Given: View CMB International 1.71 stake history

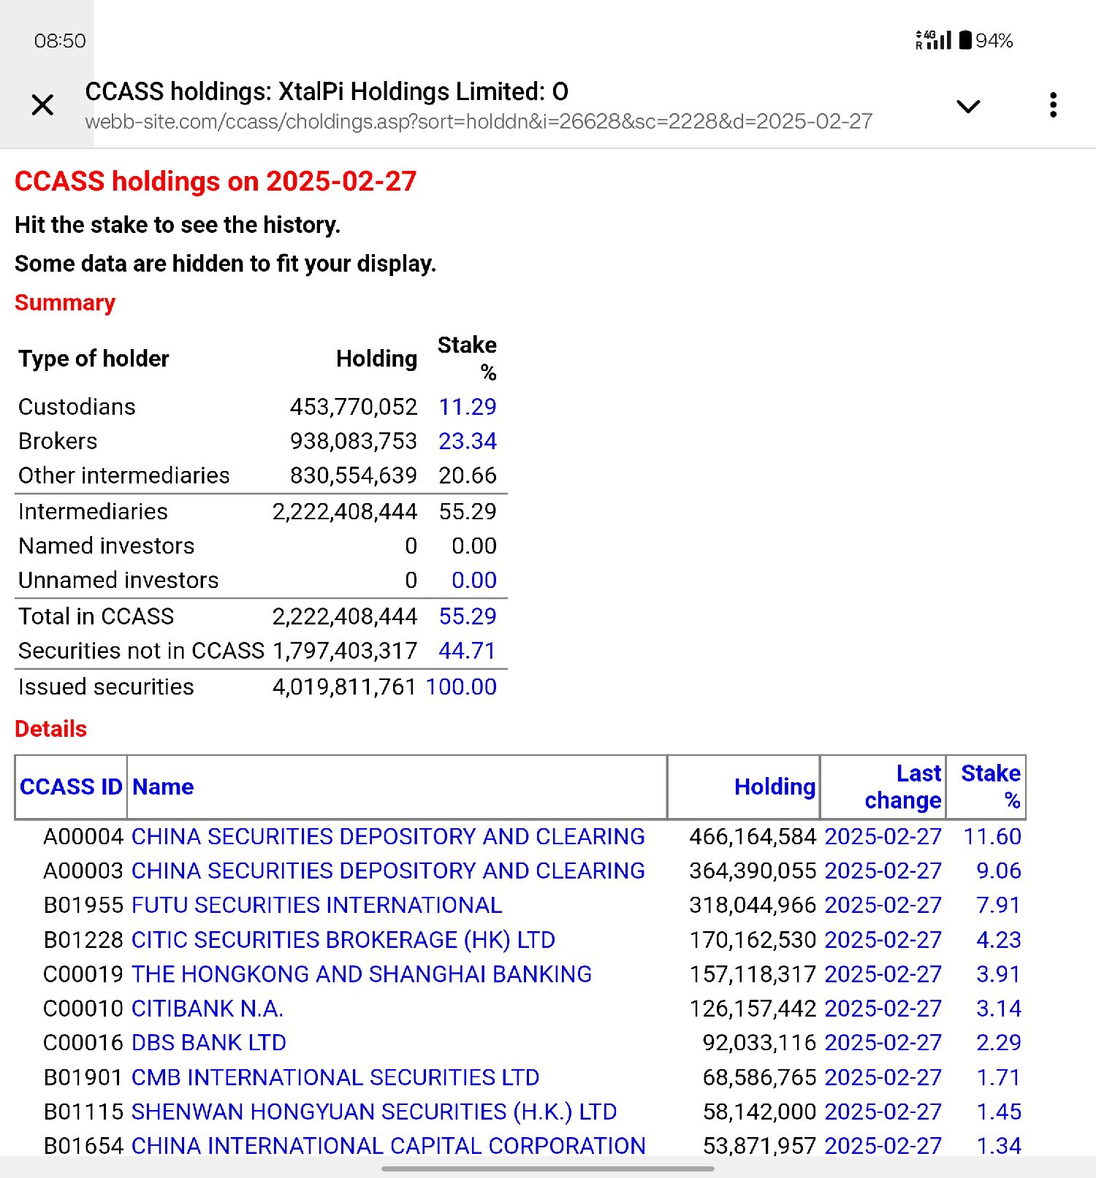Looking at the screenshot, I should click(x=999, y=1077).
